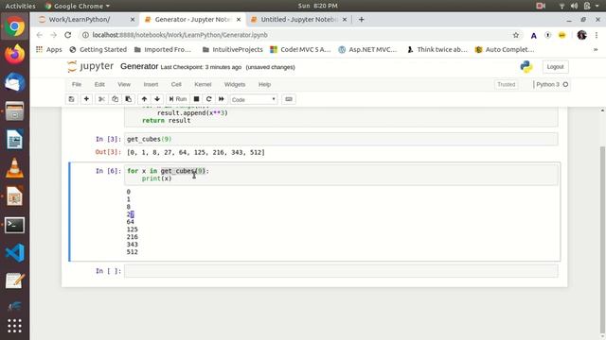Click the output value 125
This screenshot has width=606, height=340.
(132, 229)
